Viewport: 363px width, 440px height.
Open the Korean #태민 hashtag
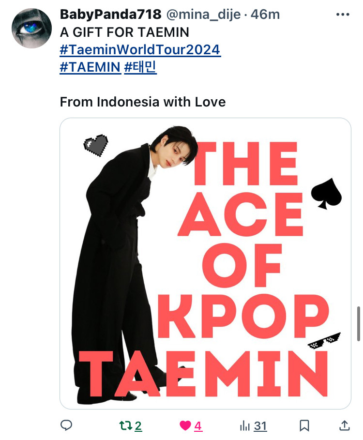140,67
